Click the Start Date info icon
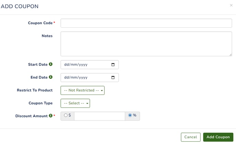236x144 pixels. (x=51, y=64)
